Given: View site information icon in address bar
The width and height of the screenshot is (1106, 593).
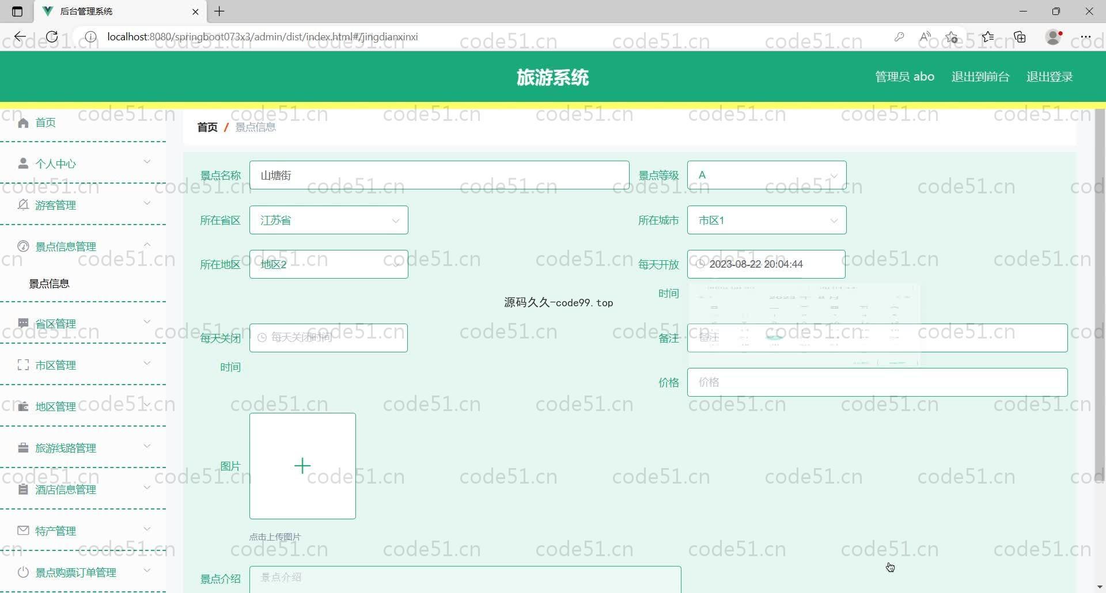Looking at the screenshot, I should pos(90,37).
